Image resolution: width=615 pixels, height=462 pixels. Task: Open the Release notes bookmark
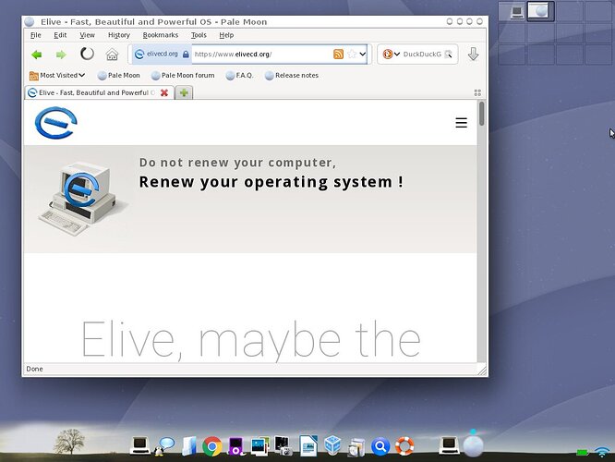[x=292, y=76]
